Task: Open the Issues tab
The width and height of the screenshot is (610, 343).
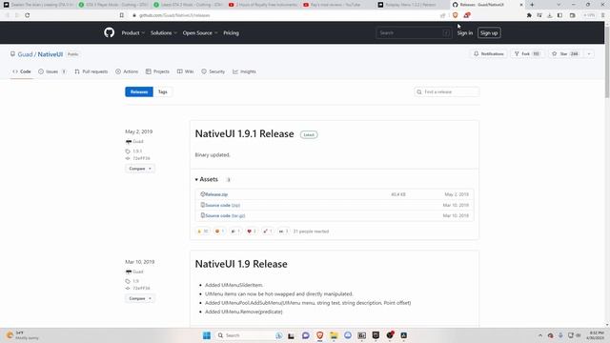Action: click(52, 71)
